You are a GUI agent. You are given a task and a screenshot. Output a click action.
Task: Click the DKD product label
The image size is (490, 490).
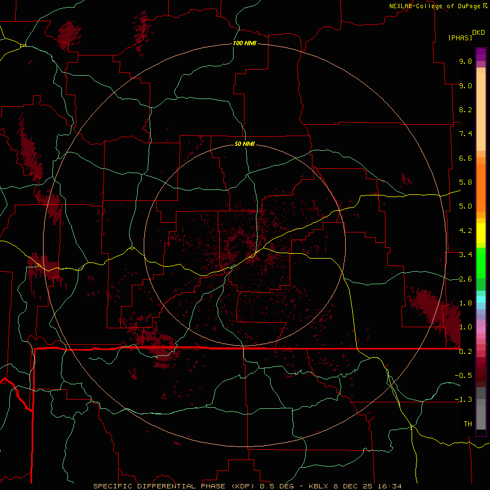[x=479, y=33]
